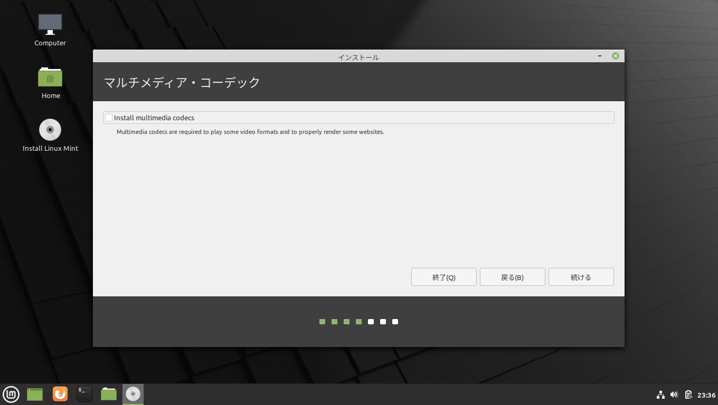The width and height of the screenshot is (718, 405).
Task: Launch the Terminal from the taskbar
Action: pos(84,394)
